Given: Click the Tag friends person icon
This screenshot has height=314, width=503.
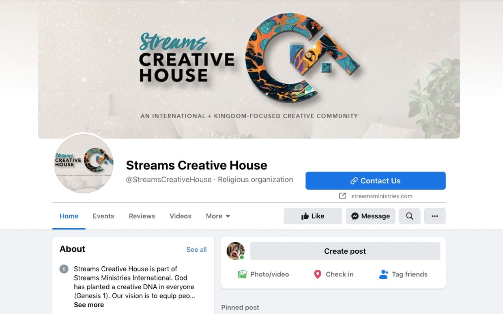Looking at the screenshot, I should tap(383, 274).
